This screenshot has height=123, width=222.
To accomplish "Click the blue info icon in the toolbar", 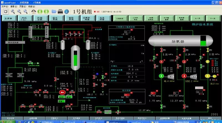I will [66, 11].
